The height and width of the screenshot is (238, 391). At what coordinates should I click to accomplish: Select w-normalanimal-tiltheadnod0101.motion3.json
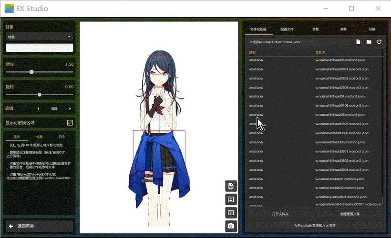click(349, 204)
